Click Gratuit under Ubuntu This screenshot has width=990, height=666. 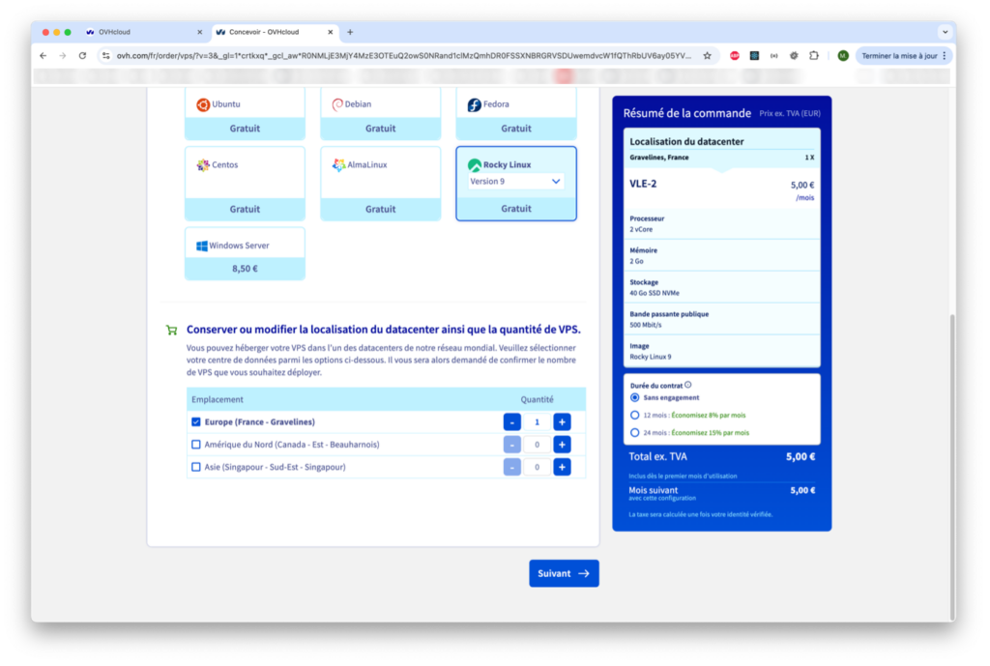pyautogui.click(x=245, y=129)
